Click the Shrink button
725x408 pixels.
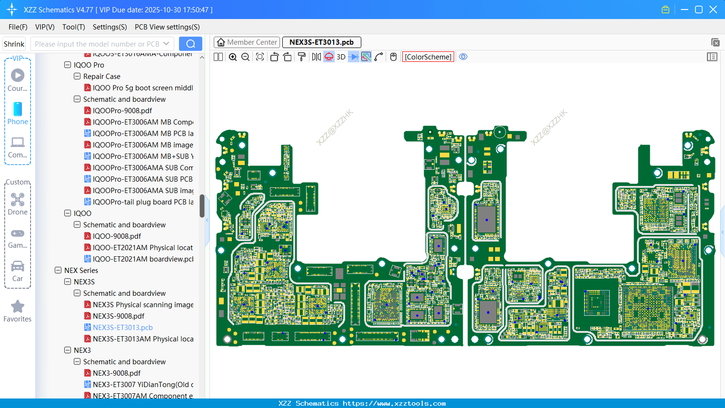point(14,44)
